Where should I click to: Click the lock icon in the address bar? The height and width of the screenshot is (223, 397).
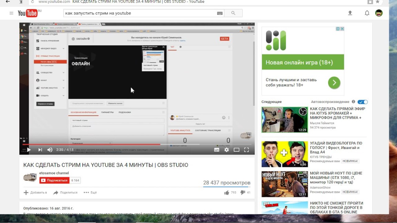click(x=370, y=2)
